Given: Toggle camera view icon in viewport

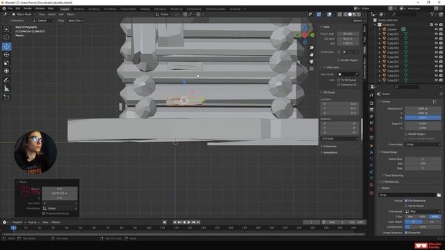Looking at the screenshot, I should (x=311, y=62).
